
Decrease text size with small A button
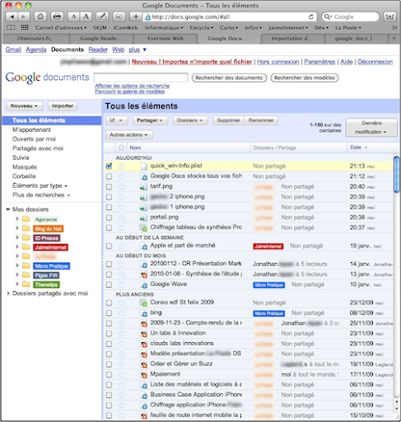click(x=73, y=16)
